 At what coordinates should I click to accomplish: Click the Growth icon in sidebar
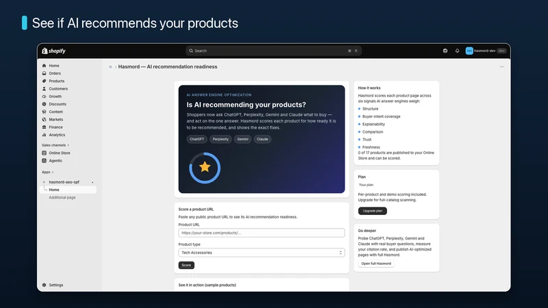coord(44,97)
